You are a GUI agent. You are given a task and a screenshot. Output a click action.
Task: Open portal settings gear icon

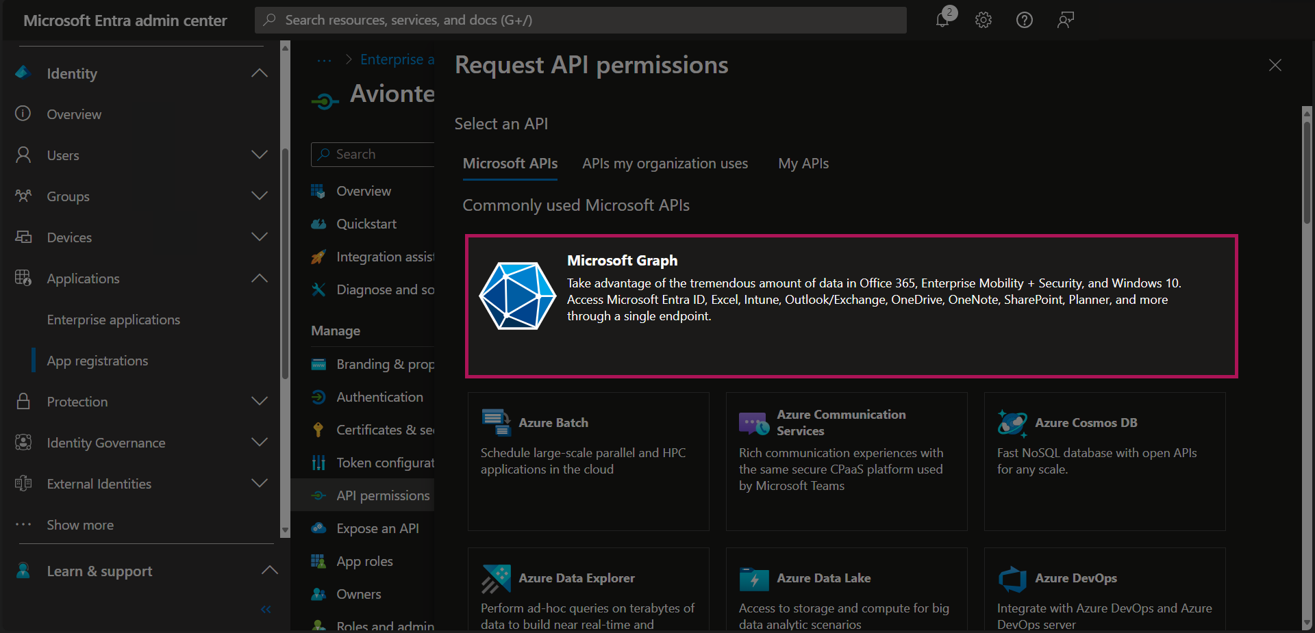984,20
